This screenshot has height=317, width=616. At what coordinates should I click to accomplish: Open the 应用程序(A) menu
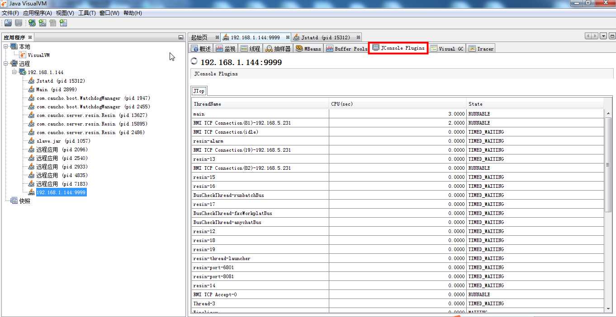point(38,13)
